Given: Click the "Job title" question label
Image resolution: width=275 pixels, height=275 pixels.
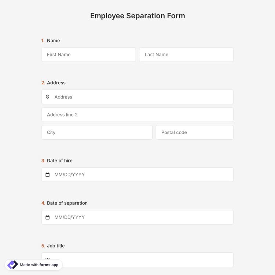Looking at the screenshot, I should (56, 246).
